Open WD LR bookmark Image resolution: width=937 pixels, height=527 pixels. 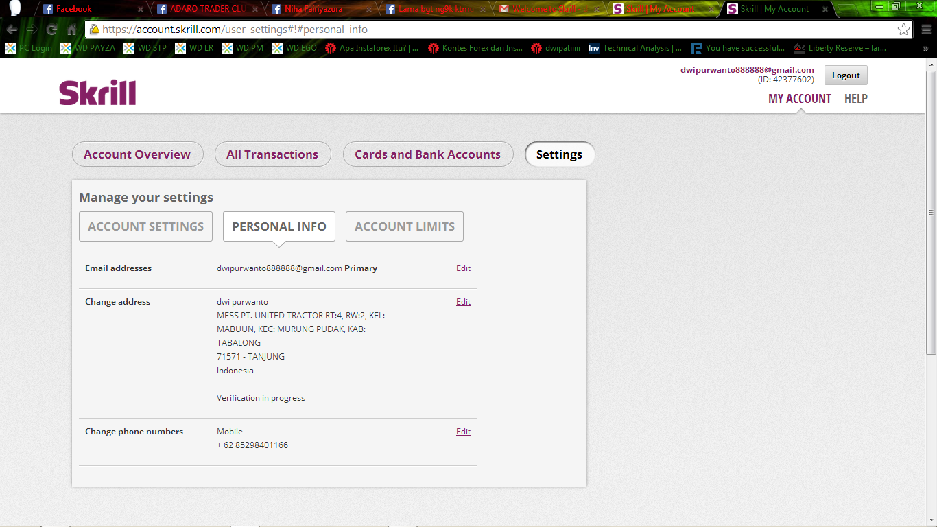point(194,48)
